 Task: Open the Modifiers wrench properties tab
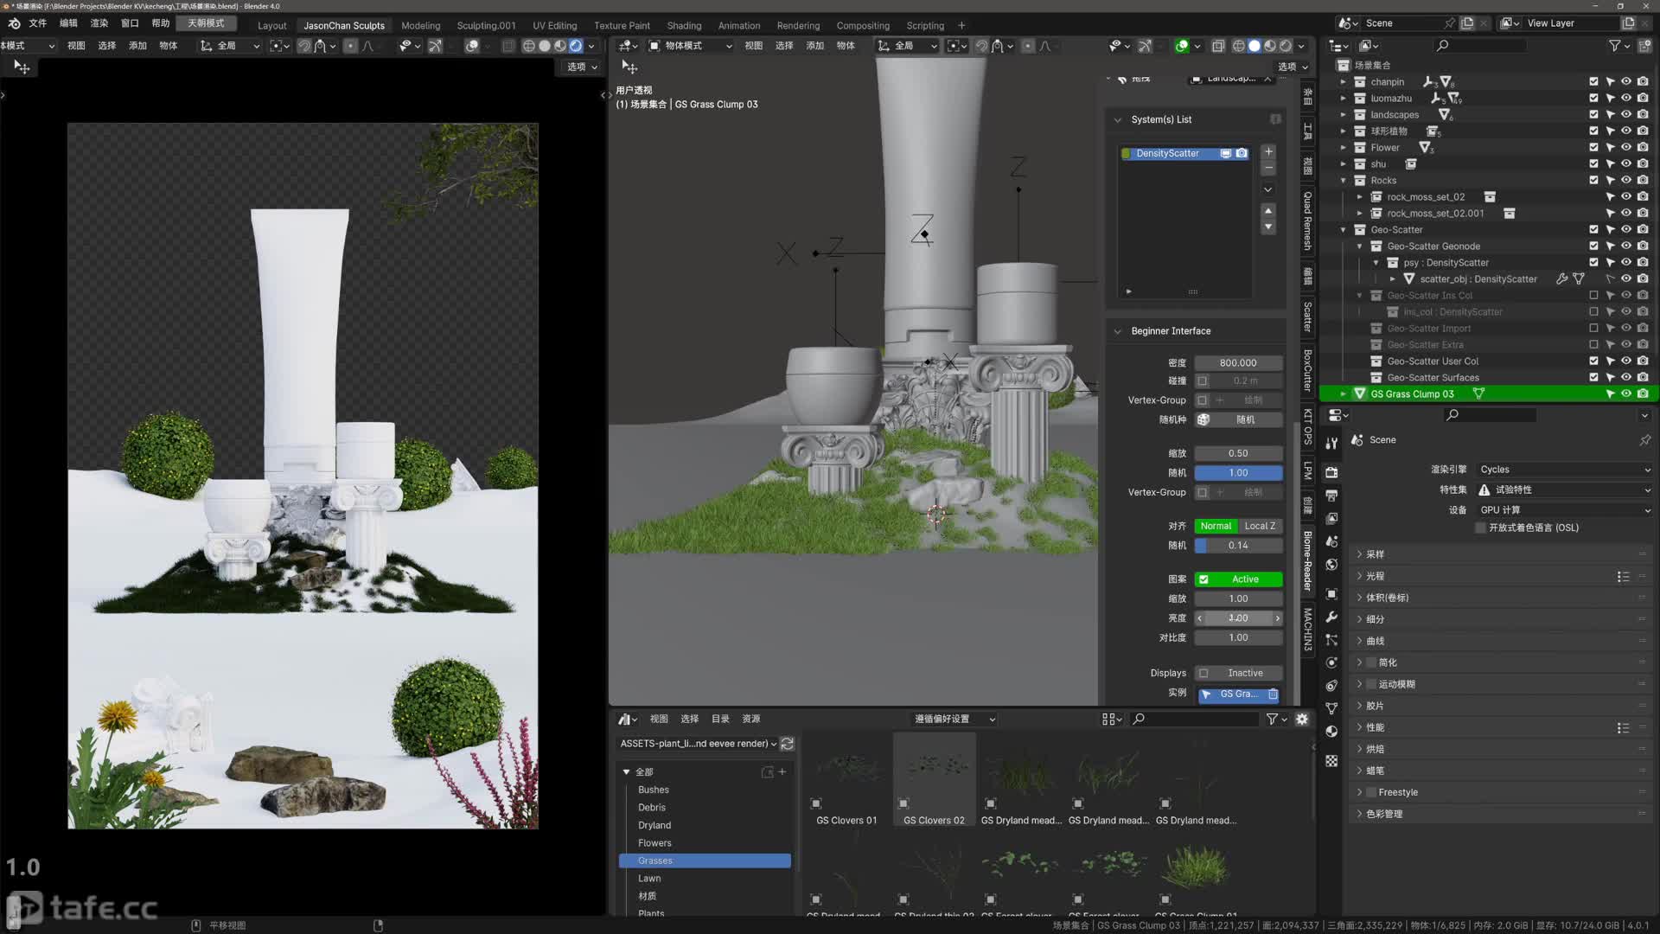point(1331,617)
